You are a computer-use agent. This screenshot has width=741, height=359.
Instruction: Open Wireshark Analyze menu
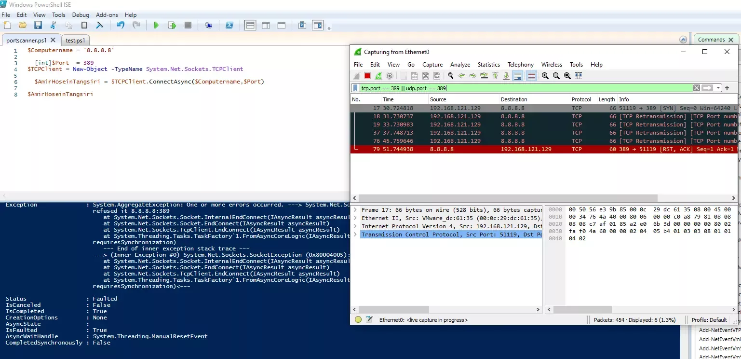[460, 65]
